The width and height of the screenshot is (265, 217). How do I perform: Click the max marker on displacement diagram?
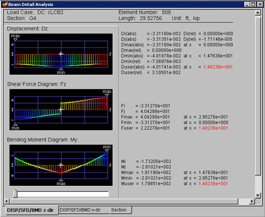tap(15, 37)
